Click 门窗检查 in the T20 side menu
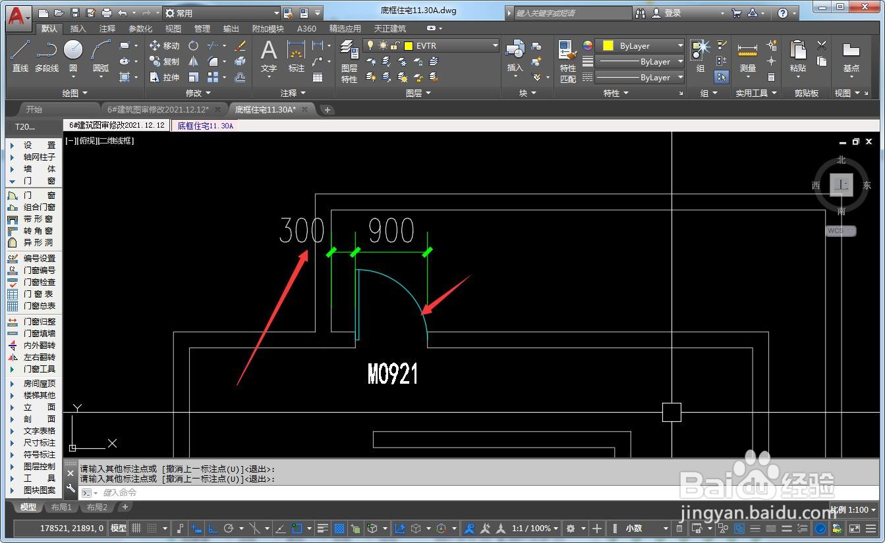The height and width of the screenshot is (543, 885). (x=39, y=282)
